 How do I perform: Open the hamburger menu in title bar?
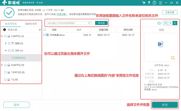pyautogui.click(x=160, y=3)
